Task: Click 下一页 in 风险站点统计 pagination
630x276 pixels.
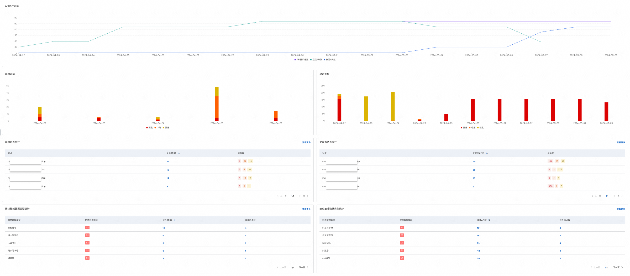Action: pos(303,196)
